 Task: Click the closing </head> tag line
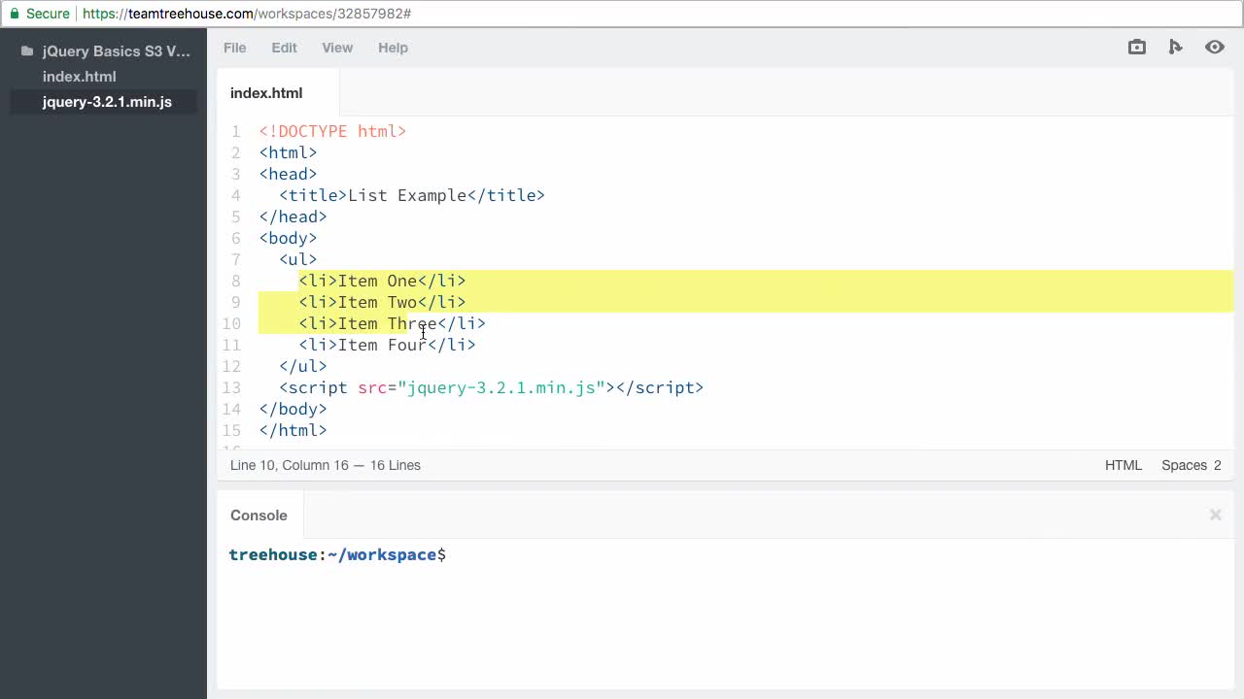coord(293,216)
